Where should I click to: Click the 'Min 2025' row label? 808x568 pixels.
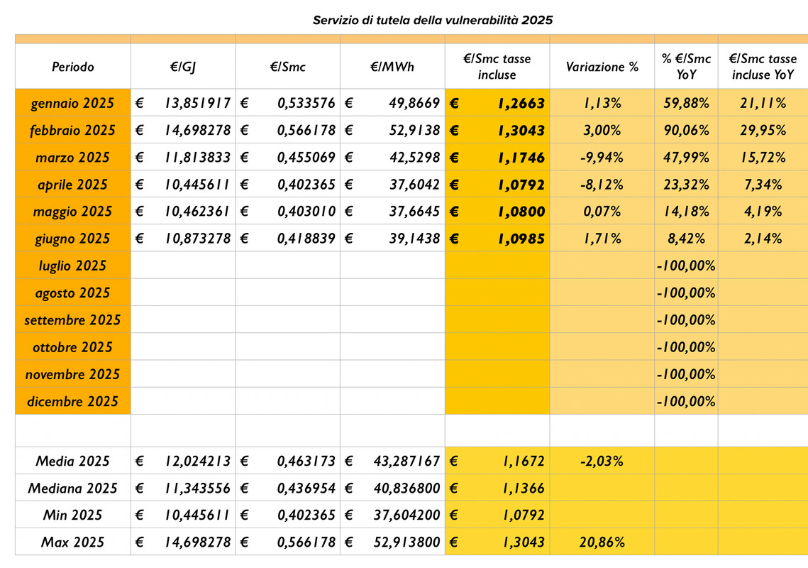72,515
